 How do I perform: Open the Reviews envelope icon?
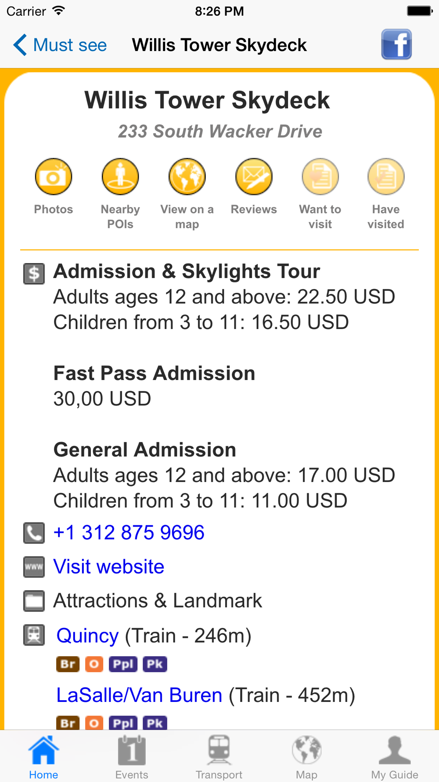(x=254, y=177)
